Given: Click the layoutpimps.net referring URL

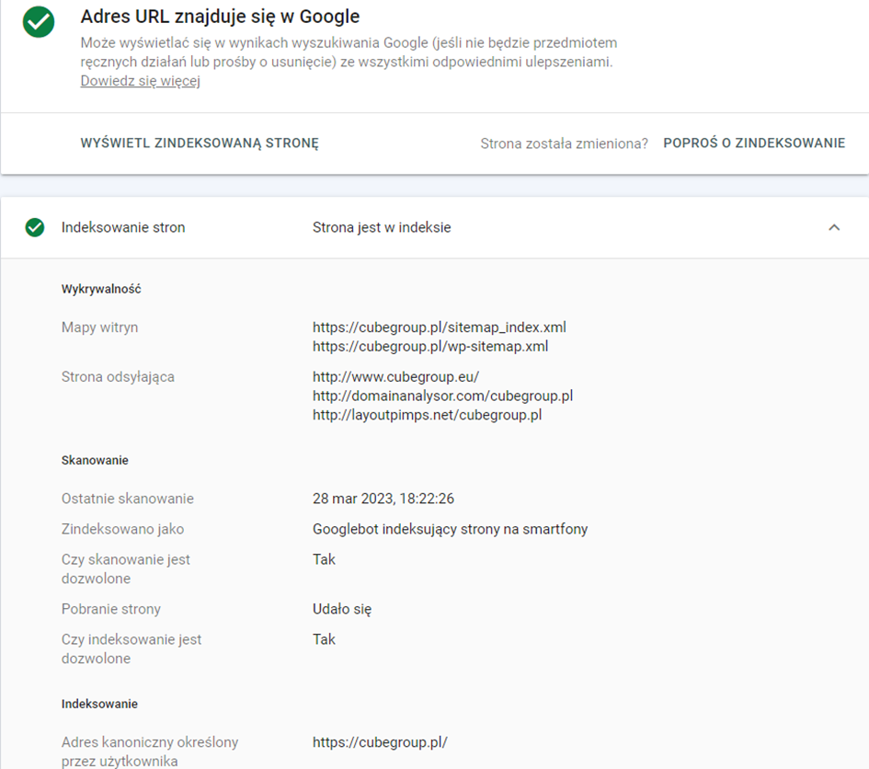Looking at the screenshot, I should (428, 415).
